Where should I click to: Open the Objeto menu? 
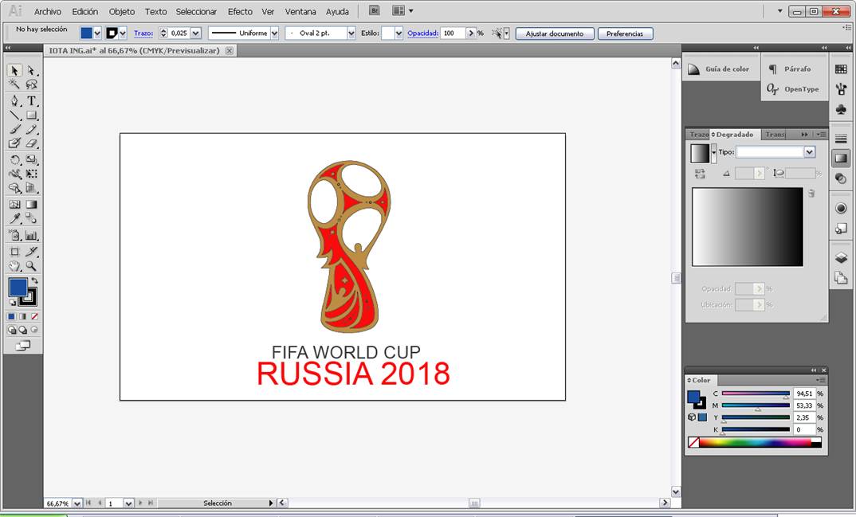coord(122,11)
